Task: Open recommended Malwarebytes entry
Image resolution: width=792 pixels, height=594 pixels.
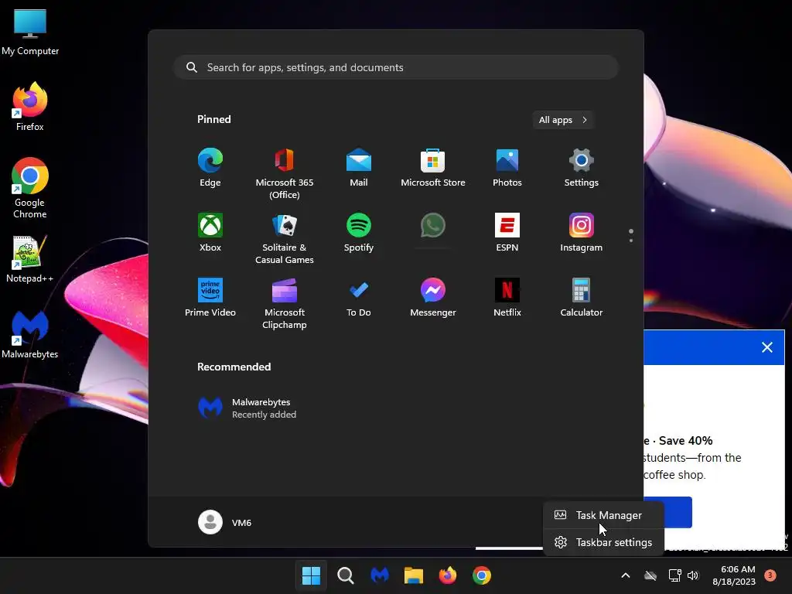Action: (x=247, y=408)
